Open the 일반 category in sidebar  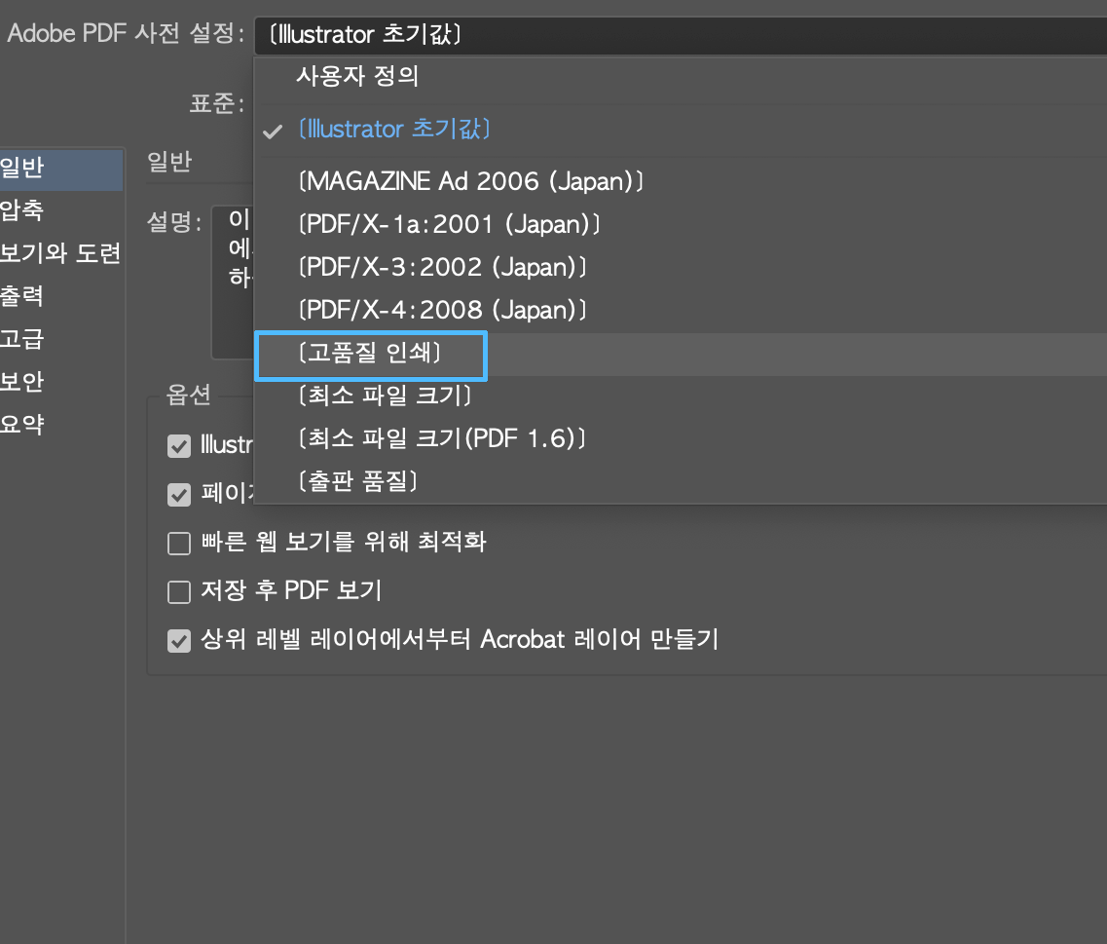[x=61, y=169]
